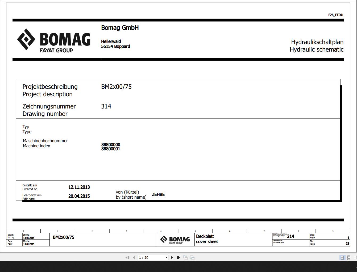Click the editor name ZEHBE
357x272 pixels.
pos(158,194)
